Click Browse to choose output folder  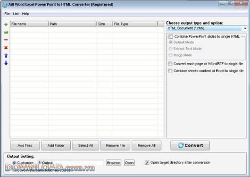coord(113,163)
